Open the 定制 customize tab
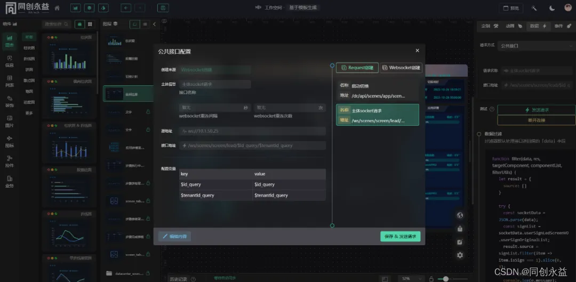Screen dimensions: 576x282 pyautogui.click(x=490, y=26)
